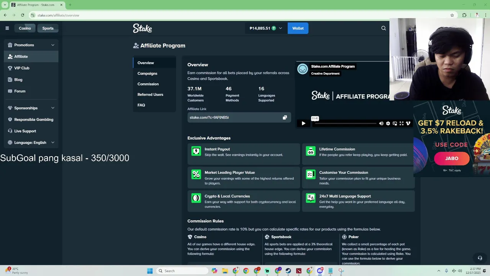Screen dimensions: 490x276
Task: Click the video uploader avatar icon
Action: point(303,69)
